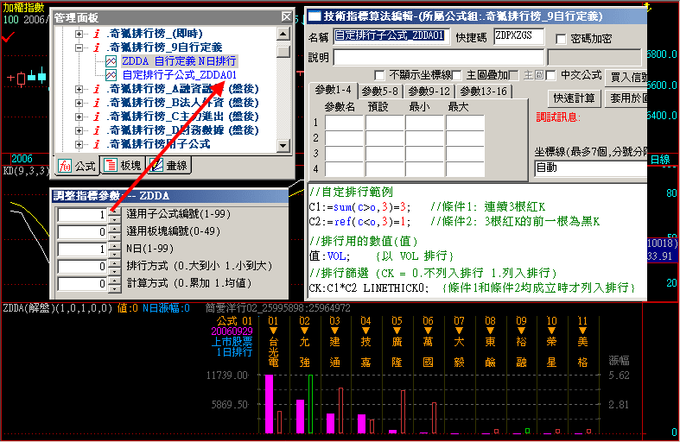The height and width of the screenshot is (442, 680).
Task: Click the orange marker above column 05
Action: point(397,331)
